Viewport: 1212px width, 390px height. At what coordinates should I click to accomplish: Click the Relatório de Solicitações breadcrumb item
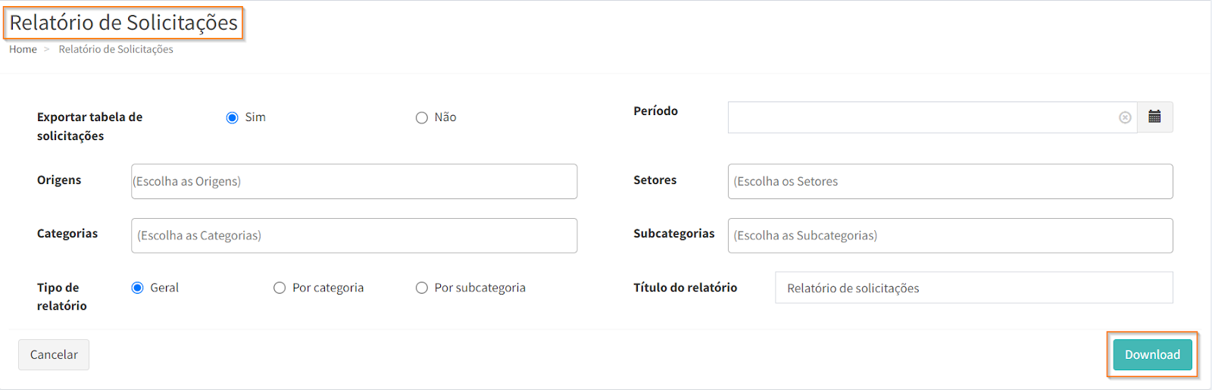pos(116,49)
